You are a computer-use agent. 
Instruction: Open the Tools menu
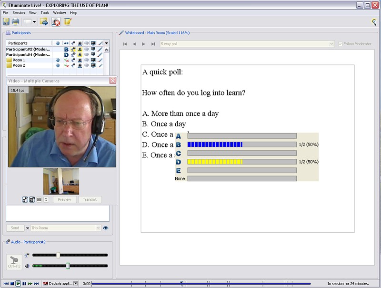(45, 12)
